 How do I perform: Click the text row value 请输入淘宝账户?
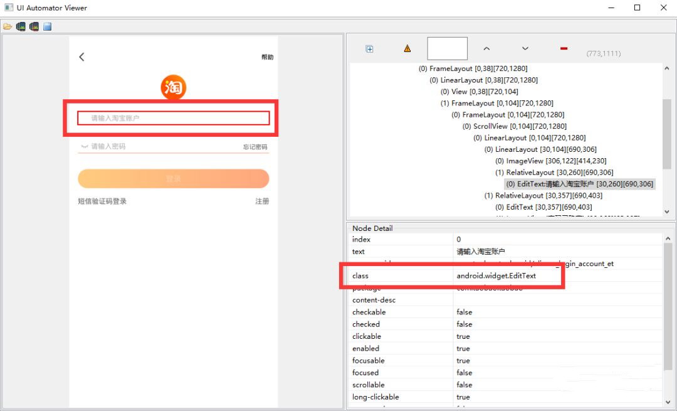481,251
